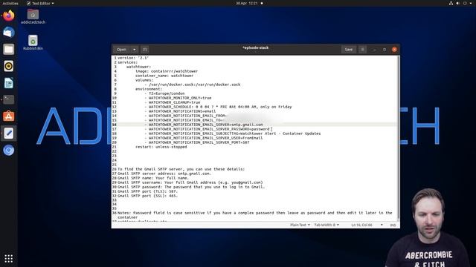This screenshot has height=267, width=476.
Task: Open the power menu icon in top bar
Action: (x=465, y=3)
